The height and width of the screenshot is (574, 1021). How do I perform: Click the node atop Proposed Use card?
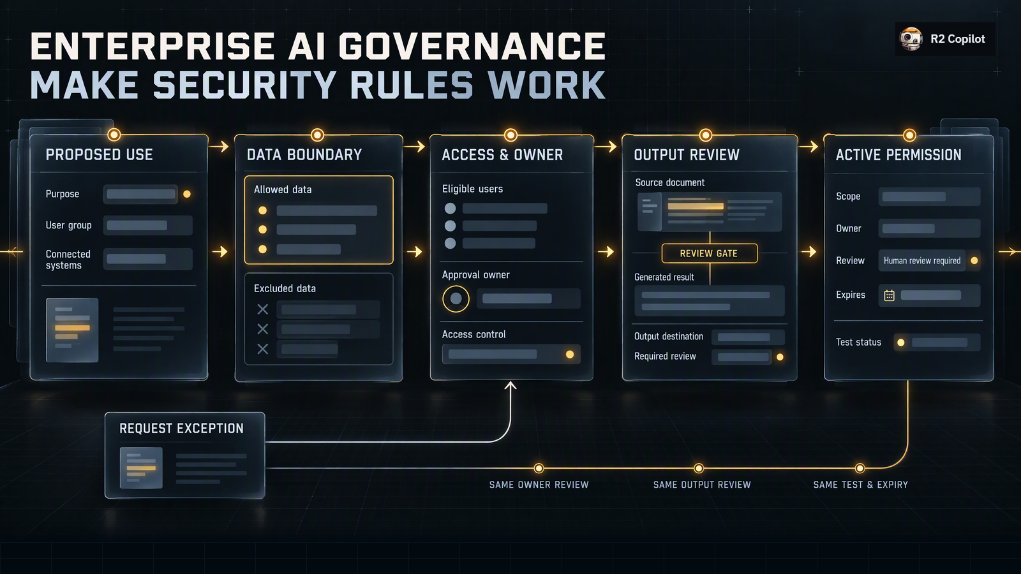pos(114,135)
